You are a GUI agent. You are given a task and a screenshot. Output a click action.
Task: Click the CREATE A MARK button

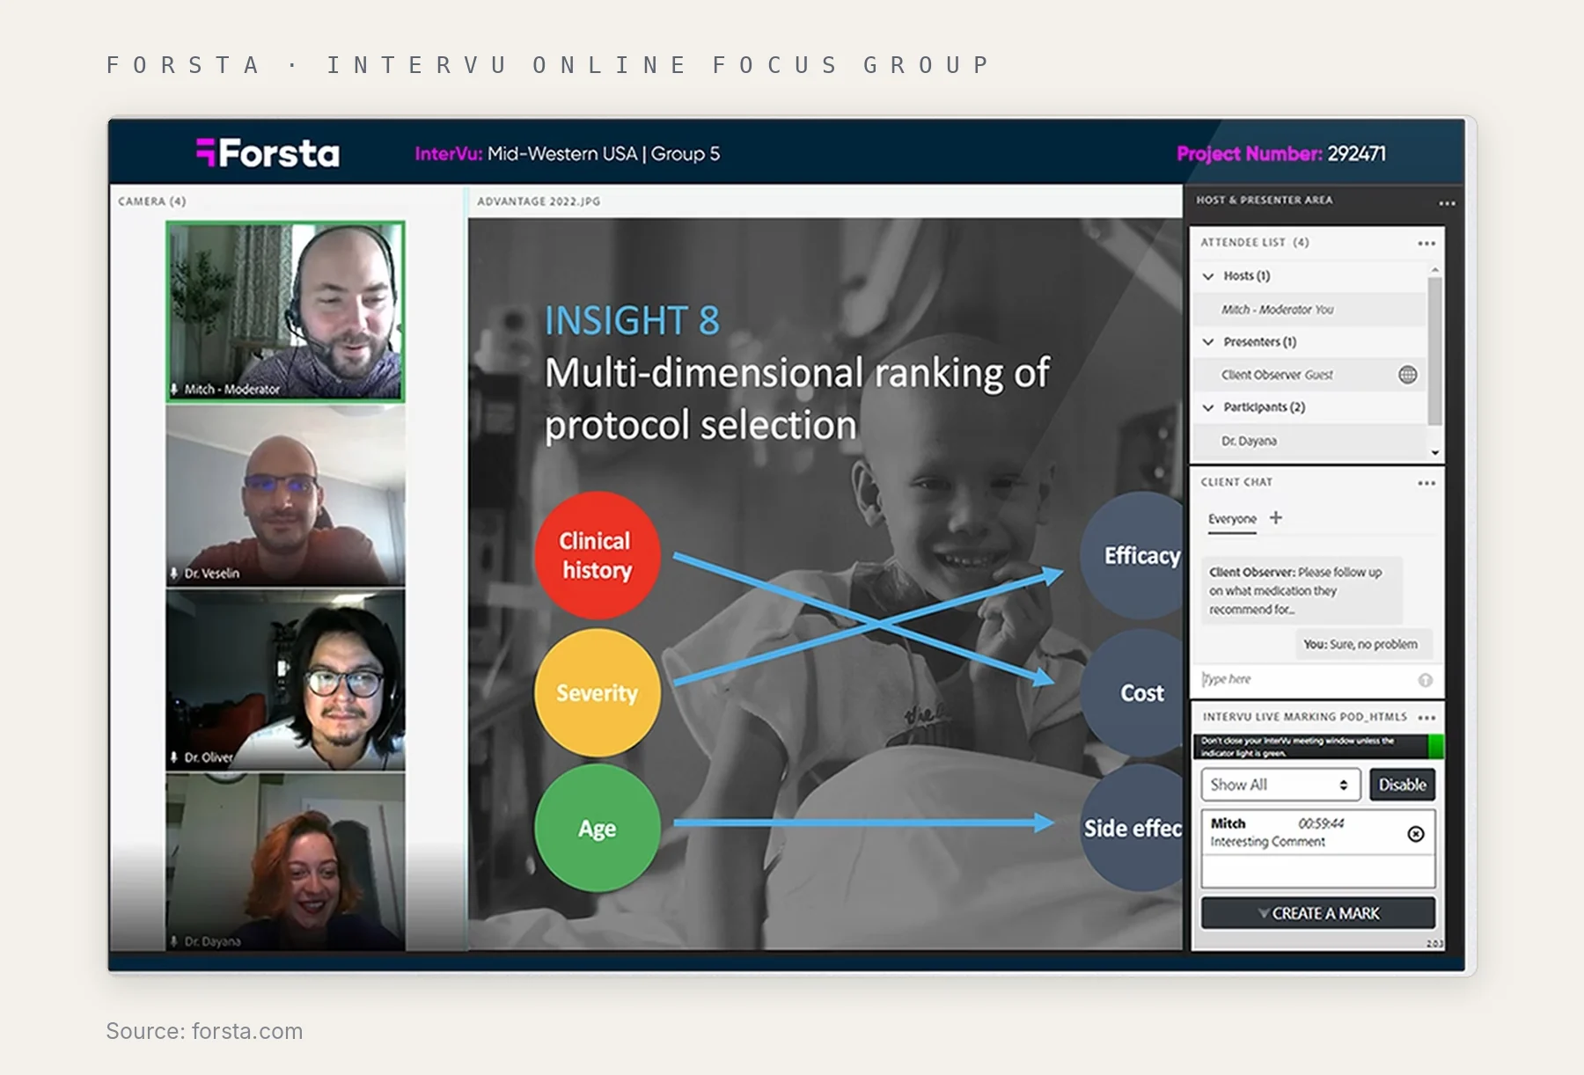pos(1318,913)
